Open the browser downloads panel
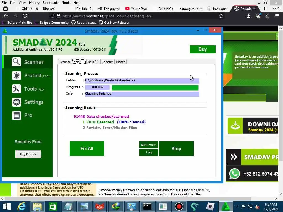The height and width of the screenshot is (212, 283). (x=248, y=16)
